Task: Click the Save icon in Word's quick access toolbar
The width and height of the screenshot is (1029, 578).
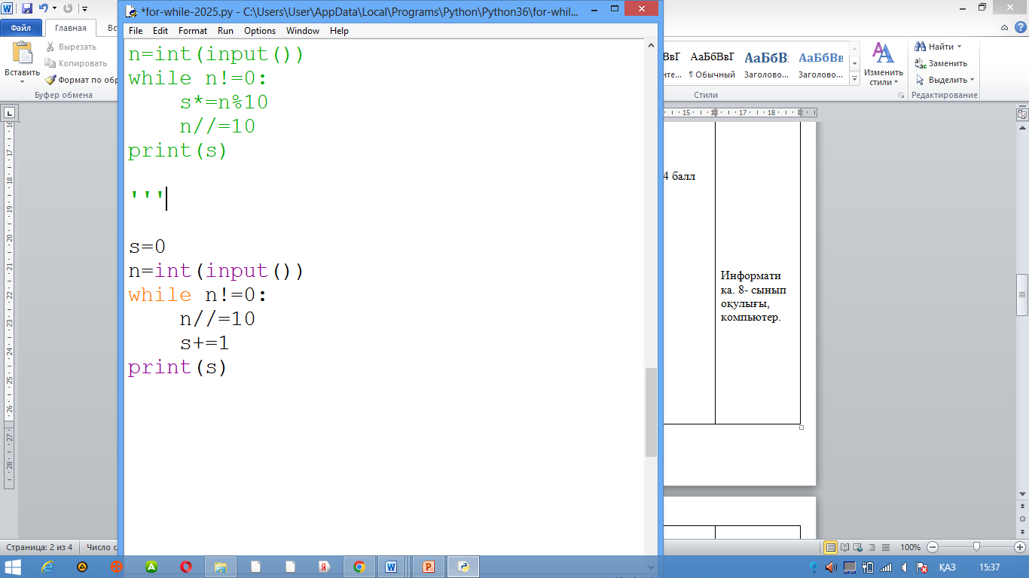Action: pos(27,9)
